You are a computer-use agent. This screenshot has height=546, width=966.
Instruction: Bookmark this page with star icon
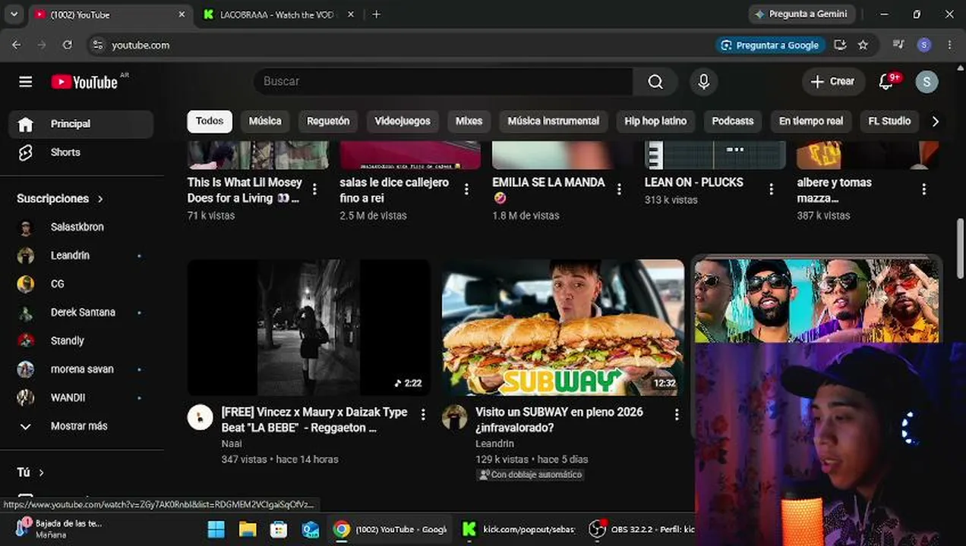[863, 45]
